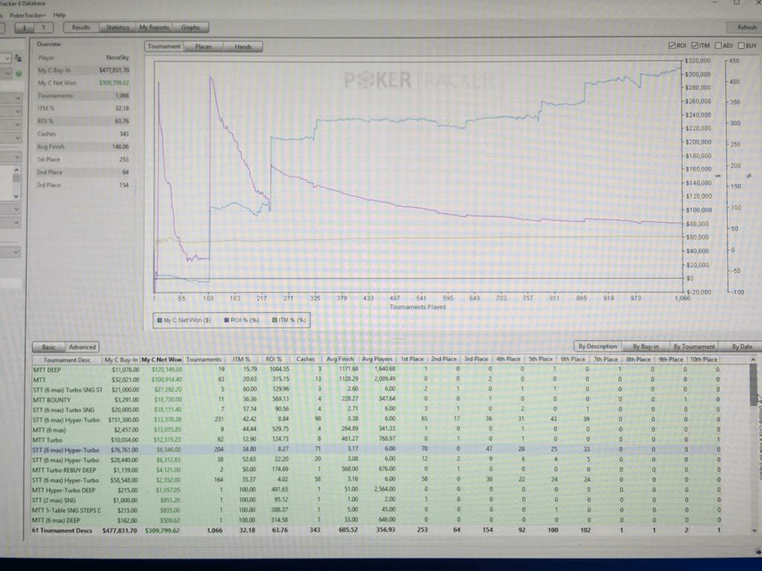Viewport: 762px width, 571px height.
Task: Click the green circle icon in the left filter panel
Action: (19, 73)
